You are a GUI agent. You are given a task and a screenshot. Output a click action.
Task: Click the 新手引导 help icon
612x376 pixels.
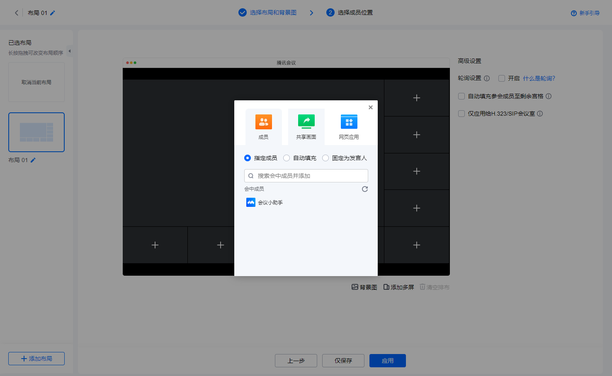[574, 13]
